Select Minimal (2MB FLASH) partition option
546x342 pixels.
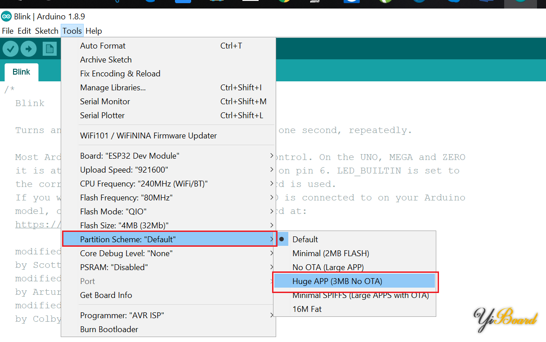tap(331, 253)
